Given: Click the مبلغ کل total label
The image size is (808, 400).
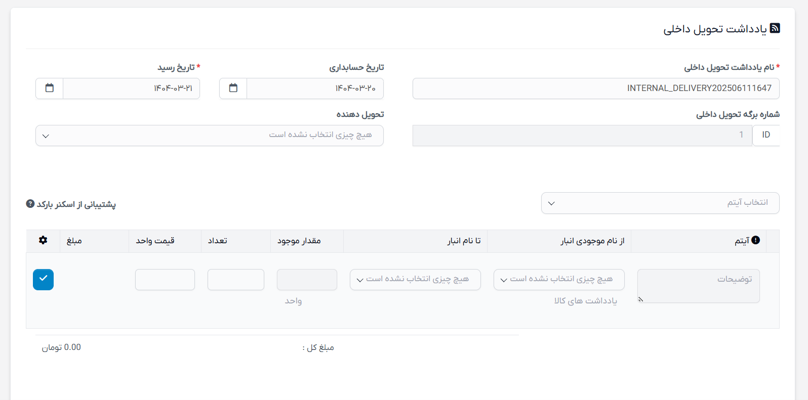Looking at the screenshot, I should click(318, 347).
